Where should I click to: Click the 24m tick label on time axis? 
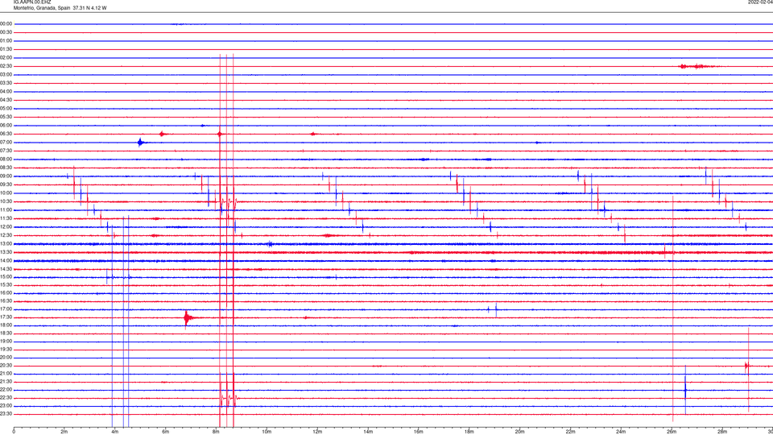coord(621,432)
